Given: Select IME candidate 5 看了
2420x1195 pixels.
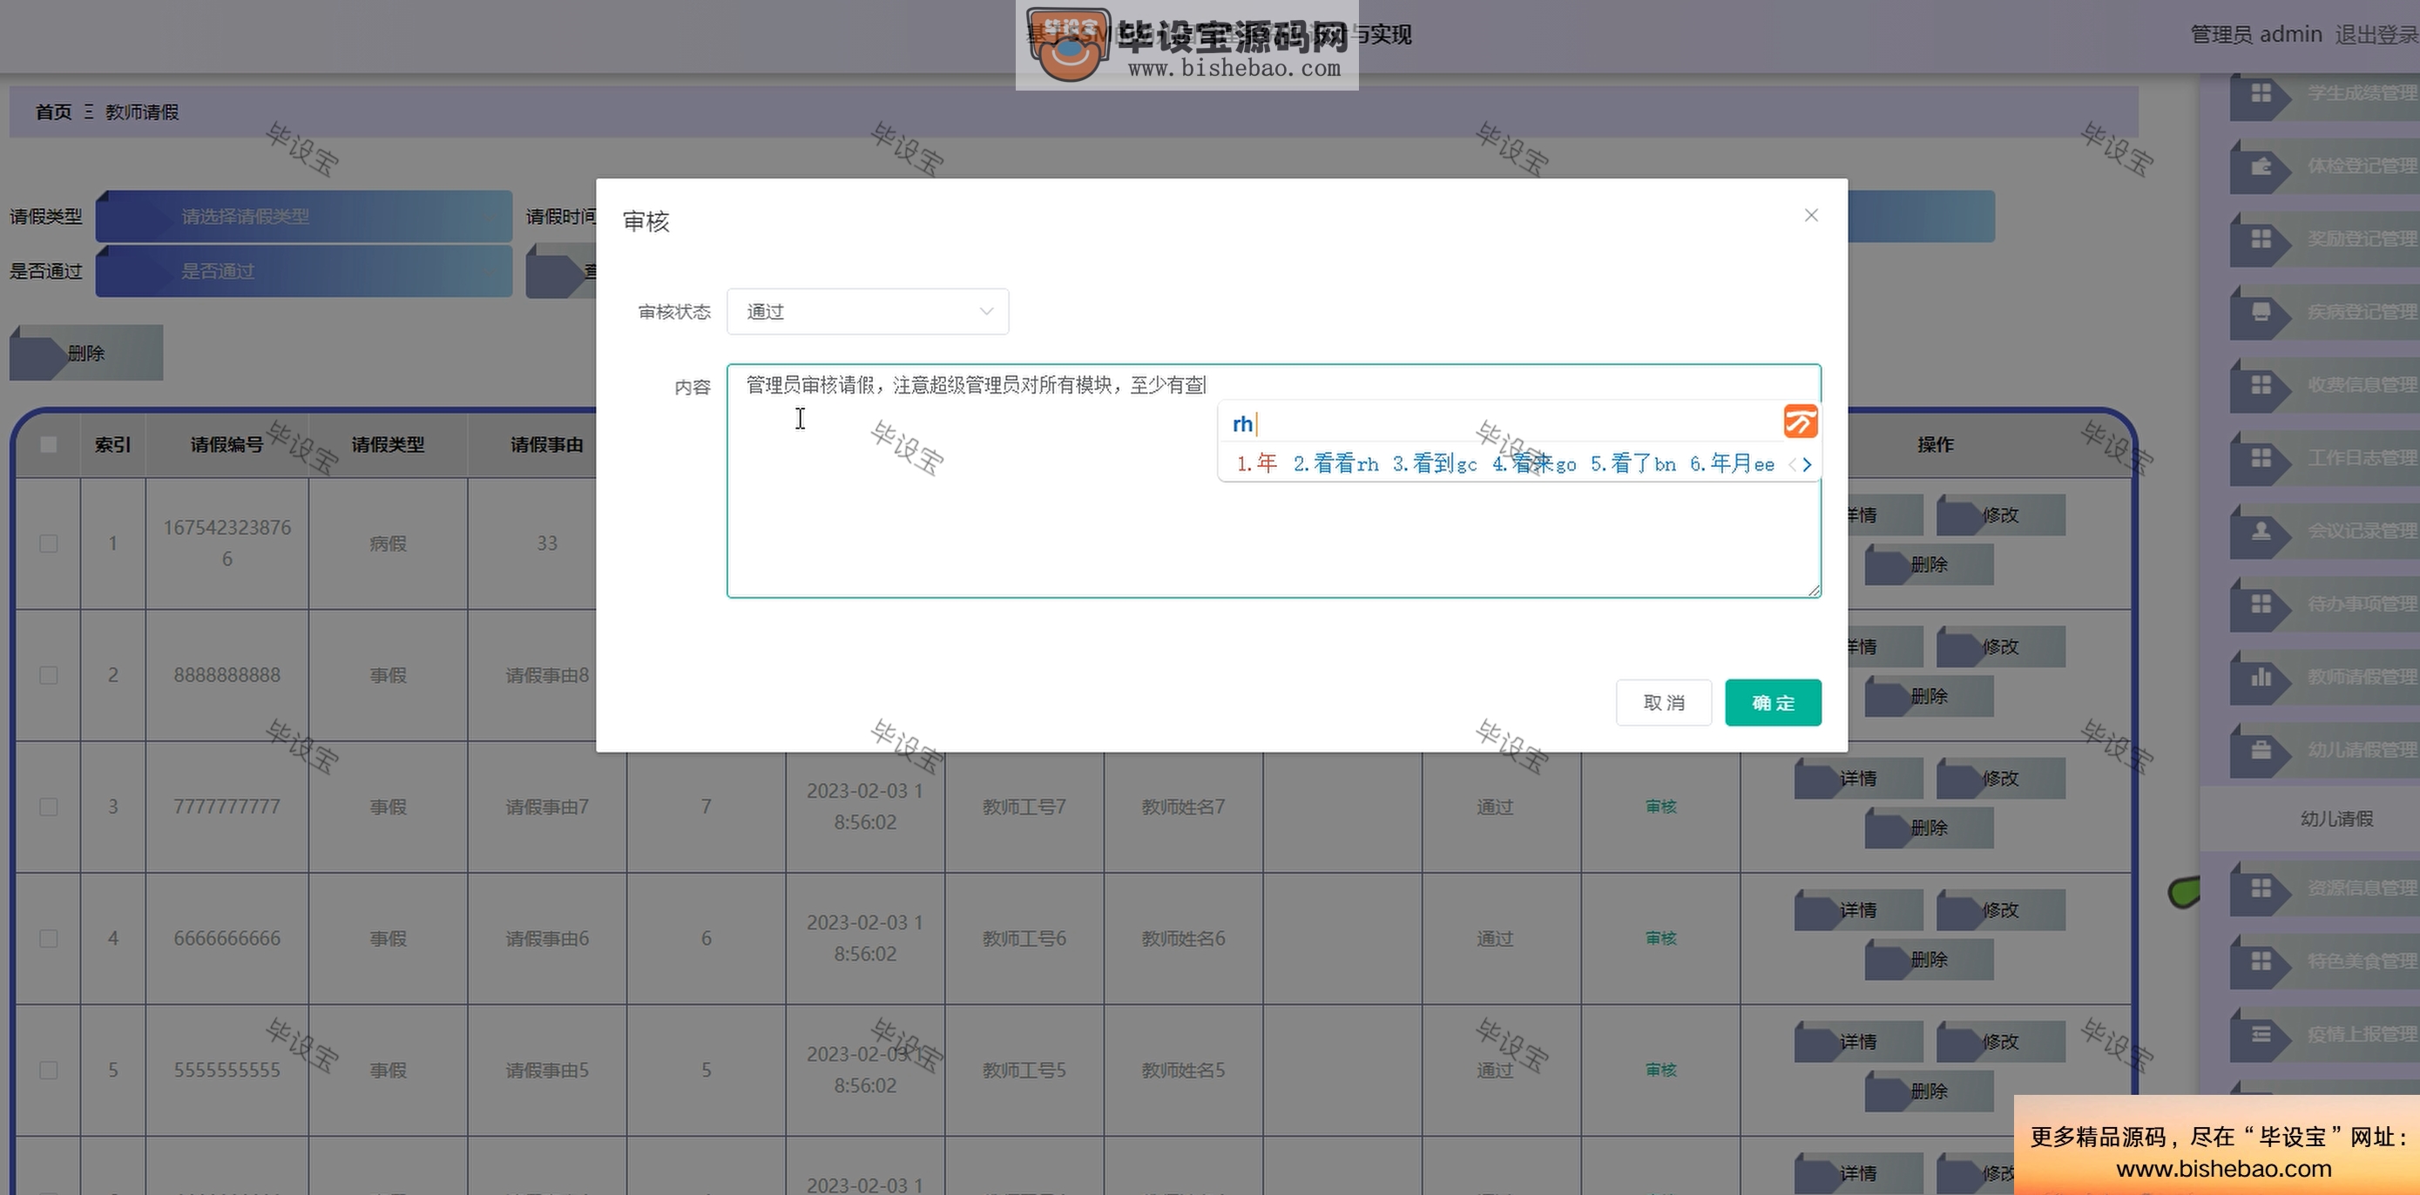Looking at the screenshot, I should [x=1632, y=463].
